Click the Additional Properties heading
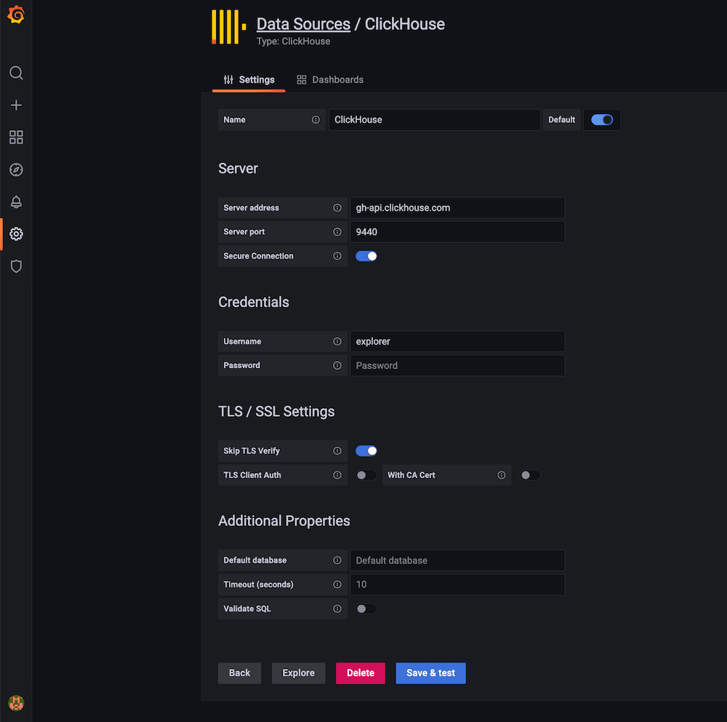727x722 pixels. tap(284, 521)
